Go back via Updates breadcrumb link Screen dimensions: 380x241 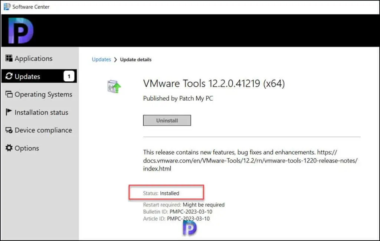click(x=101, y=59)
